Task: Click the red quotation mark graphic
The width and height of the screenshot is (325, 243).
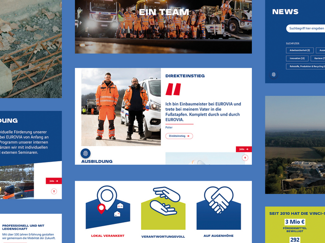Action: 173,89
